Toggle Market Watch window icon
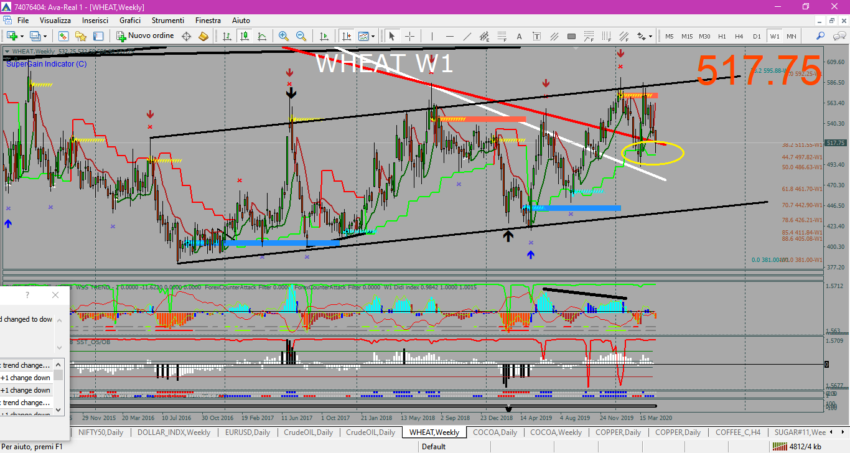 [63, 36]
